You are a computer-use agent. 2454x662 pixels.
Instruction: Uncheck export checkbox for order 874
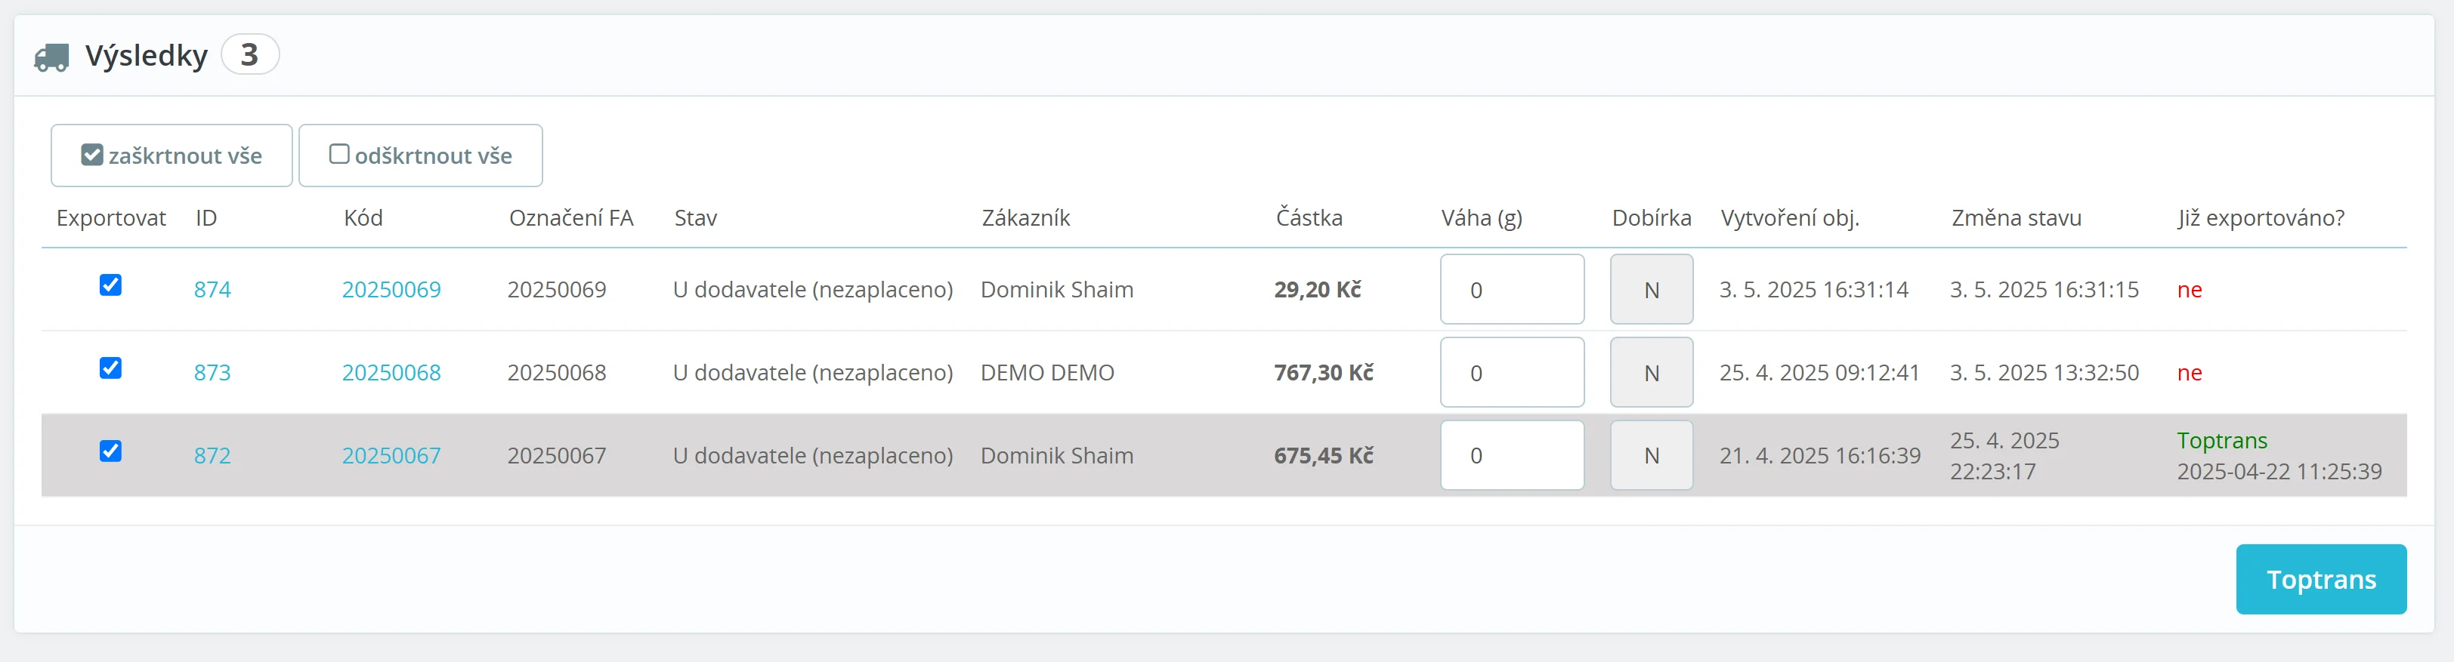[110, 285]
